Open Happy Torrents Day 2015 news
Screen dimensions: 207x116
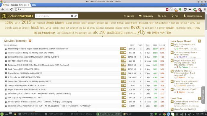pos(185,109)
